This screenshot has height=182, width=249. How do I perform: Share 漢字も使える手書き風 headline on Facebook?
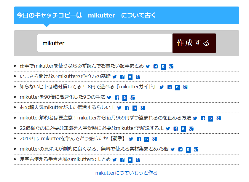pos(122,160)
